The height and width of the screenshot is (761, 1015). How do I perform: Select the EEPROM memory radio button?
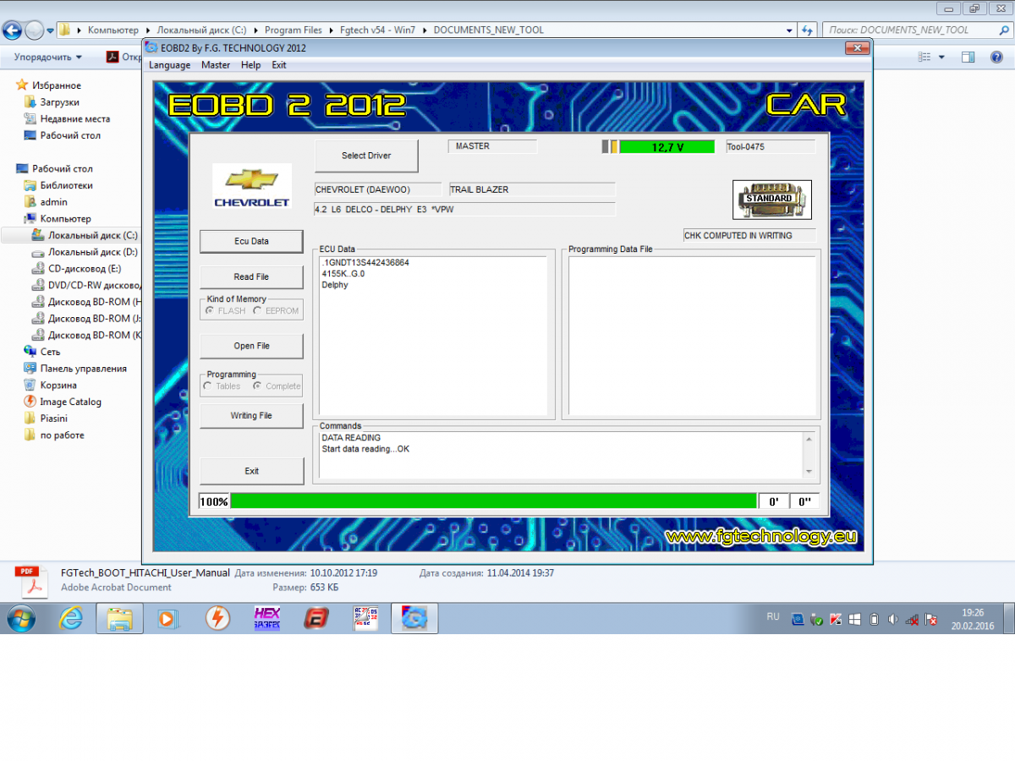(276, 311)
